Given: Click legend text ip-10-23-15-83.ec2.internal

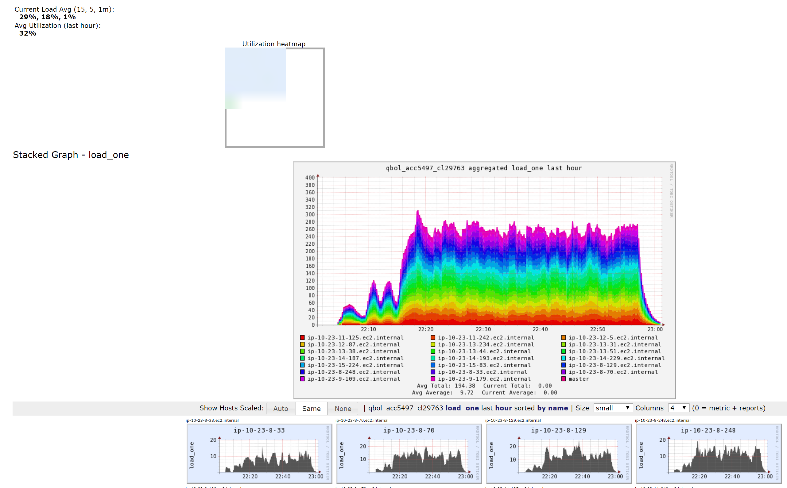Looking at the screenshot, I should click(x=484, y=365).
